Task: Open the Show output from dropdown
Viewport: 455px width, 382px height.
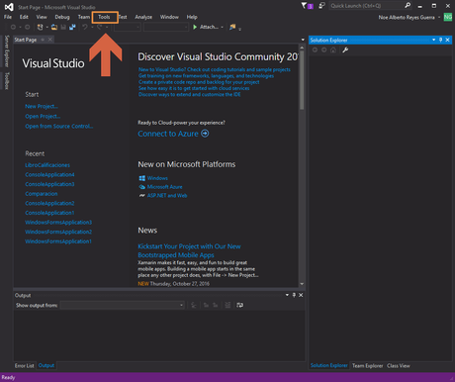Action: point(123,305)
